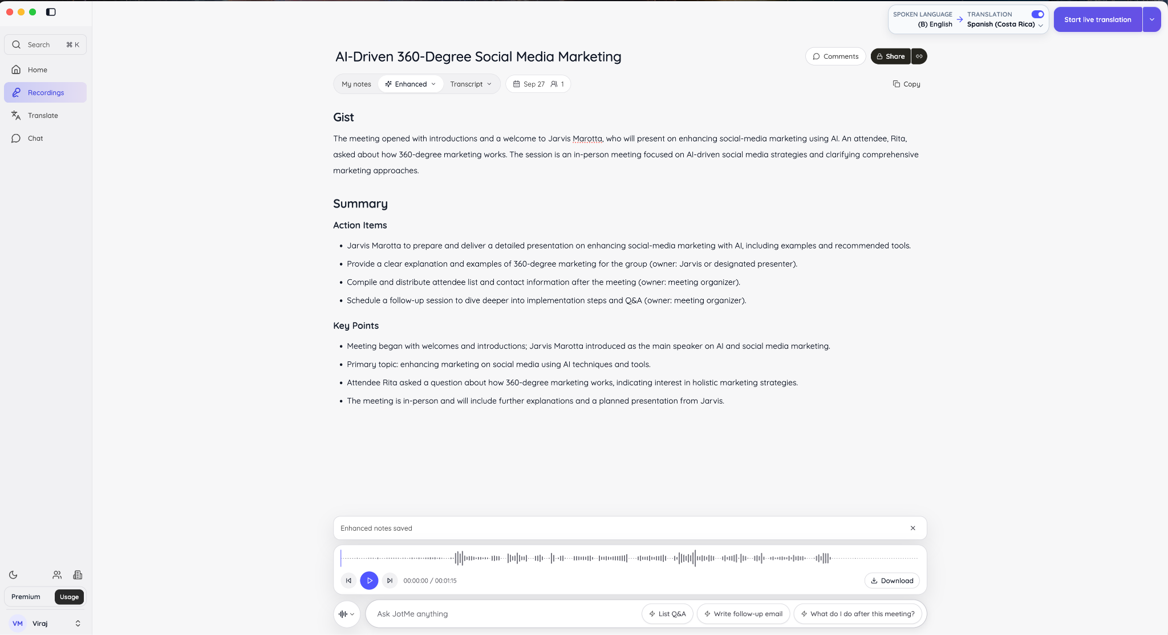Select the Usage tab
This screenshot has height=635, width=1168.
pyautogui.click(x=69, y=597)
